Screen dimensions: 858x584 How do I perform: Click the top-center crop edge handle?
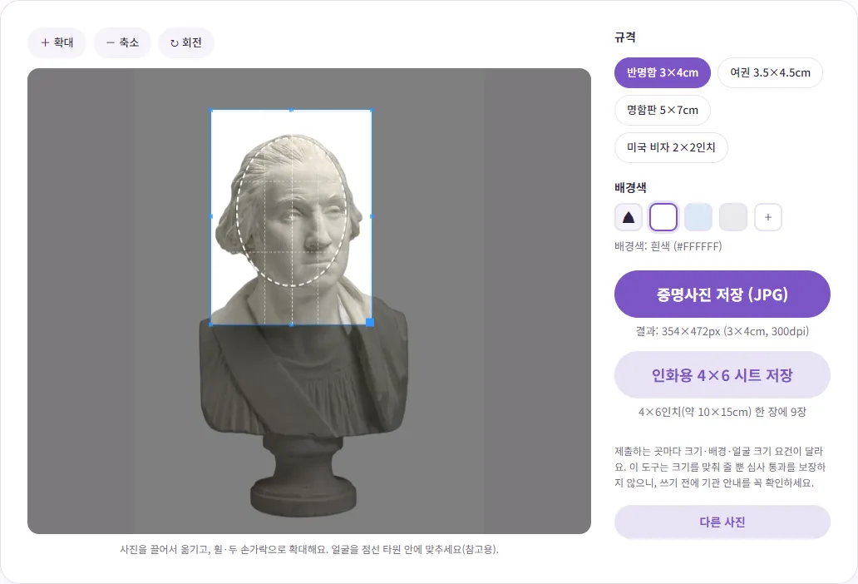[x=292, y=110]
